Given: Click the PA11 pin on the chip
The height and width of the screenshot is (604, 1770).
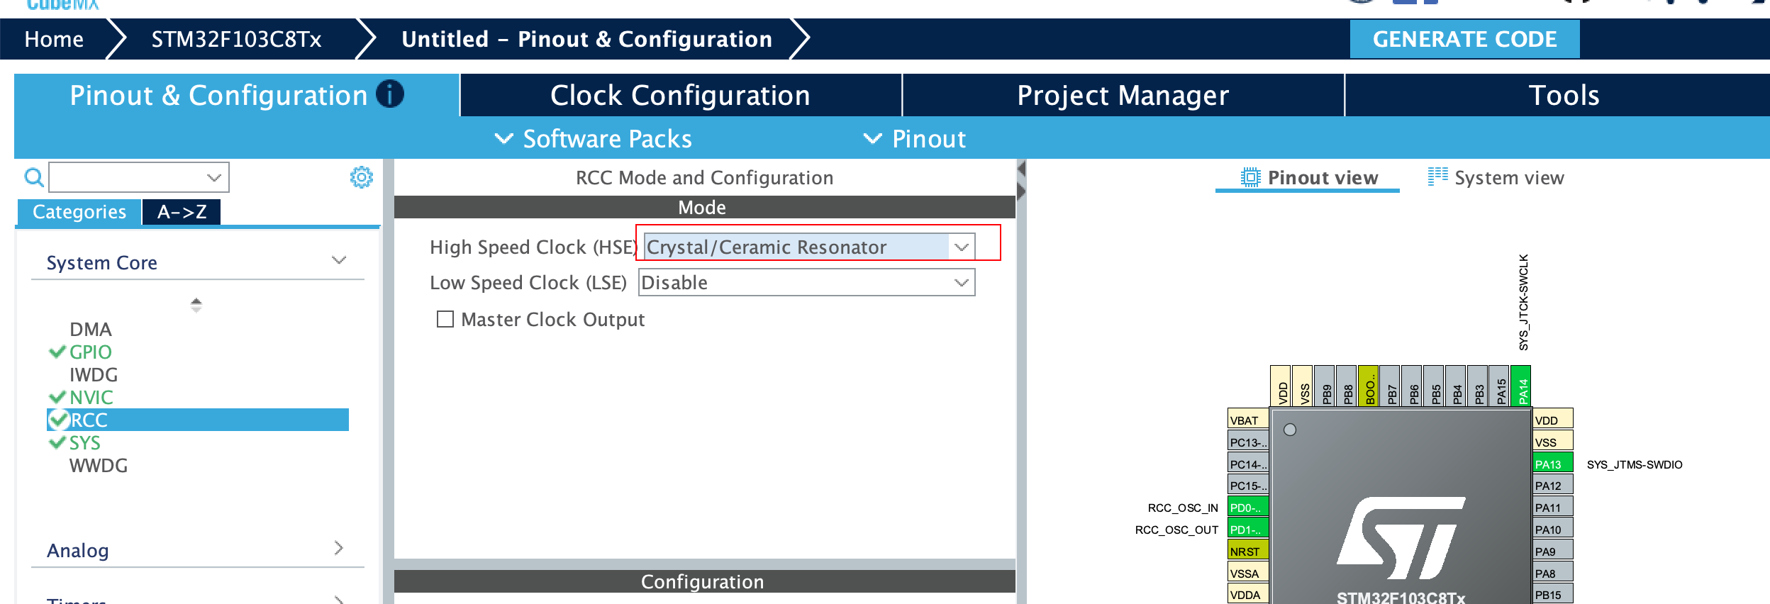Looking at the screenshot, I should coord(1553,507).
